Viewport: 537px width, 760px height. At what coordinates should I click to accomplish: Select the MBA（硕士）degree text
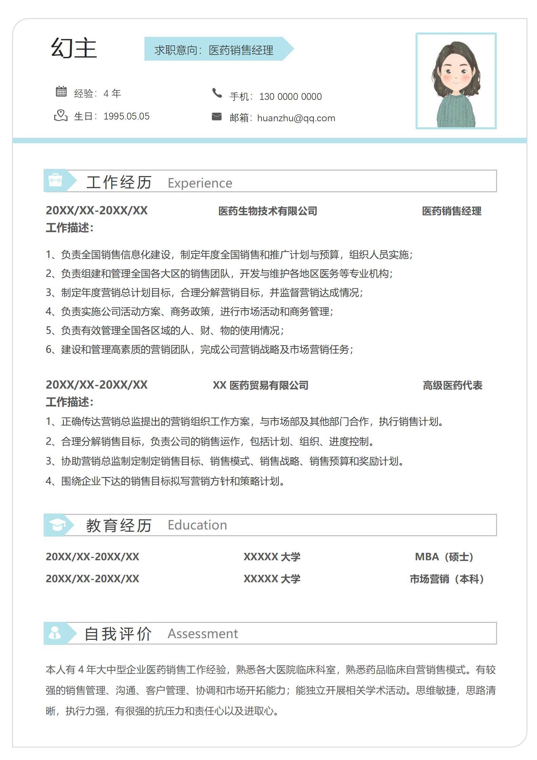[x=444, y=557]
